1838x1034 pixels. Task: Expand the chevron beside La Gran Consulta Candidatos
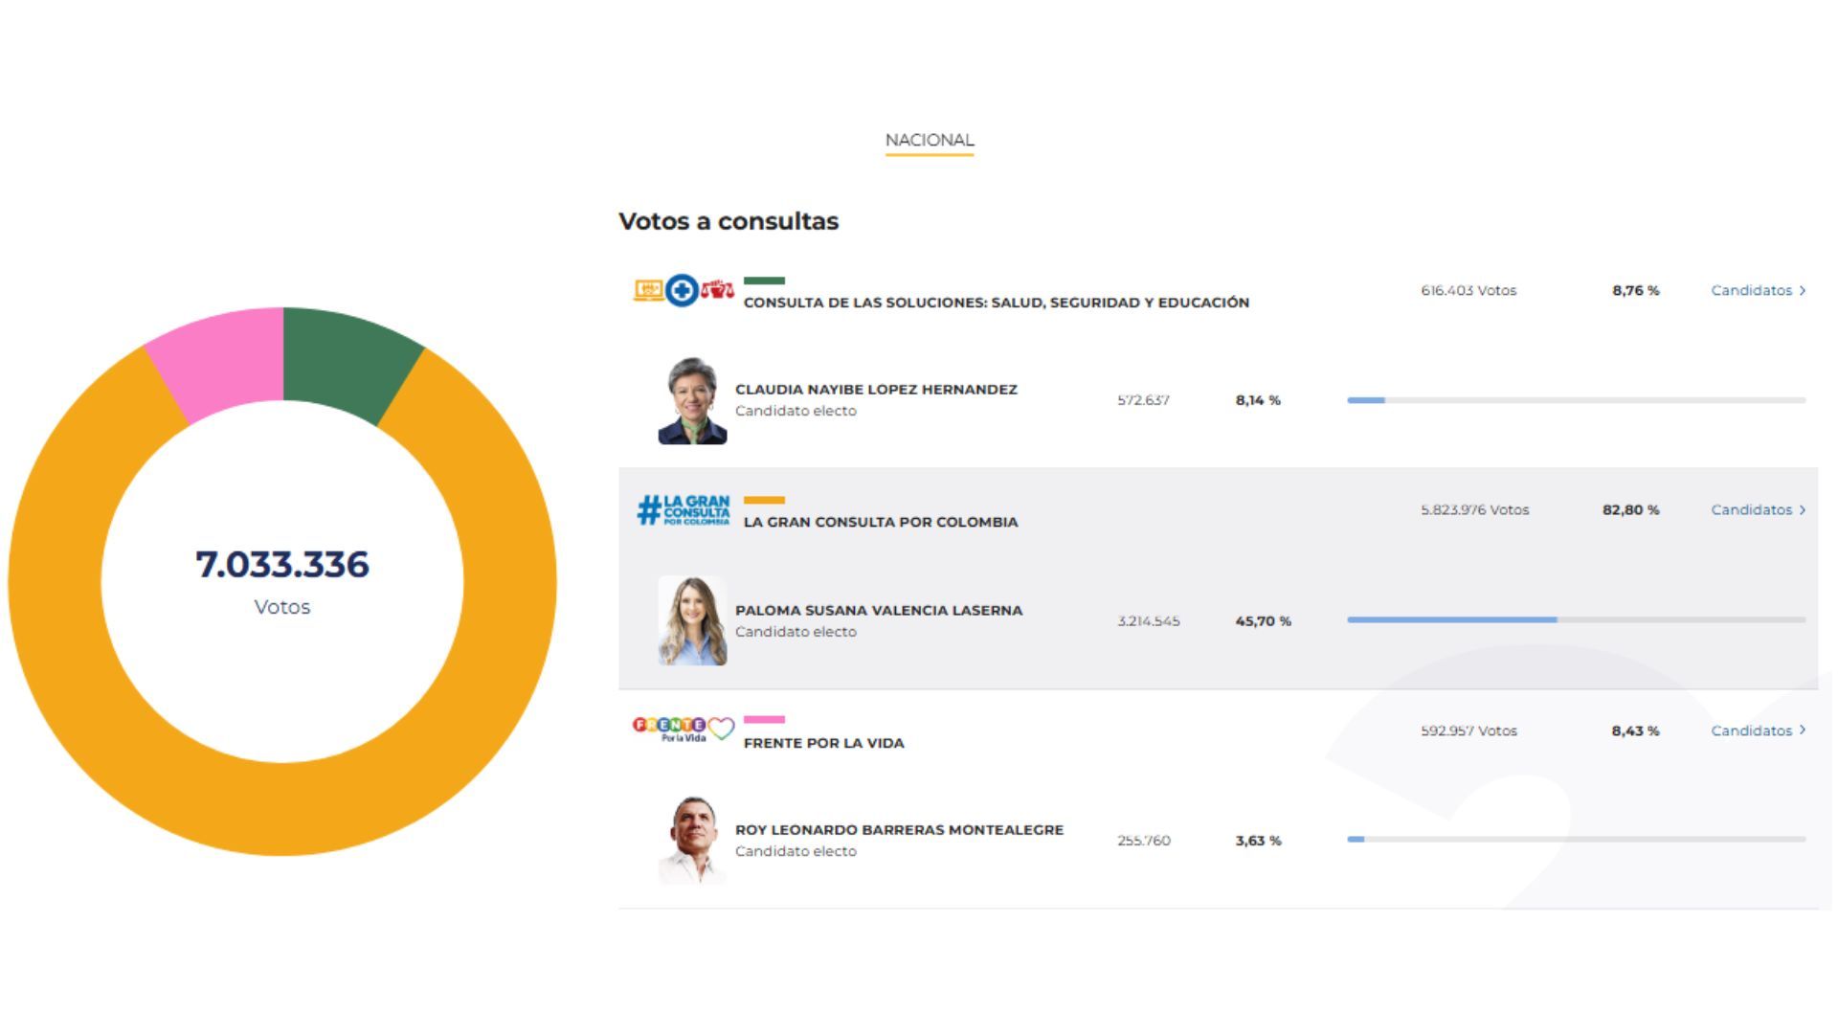[1802, 509]
